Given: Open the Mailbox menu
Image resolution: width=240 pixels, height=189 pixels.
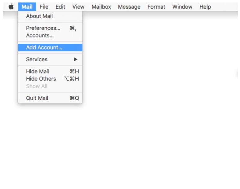Looking at the screenshot, I should (x=101, y=7).
